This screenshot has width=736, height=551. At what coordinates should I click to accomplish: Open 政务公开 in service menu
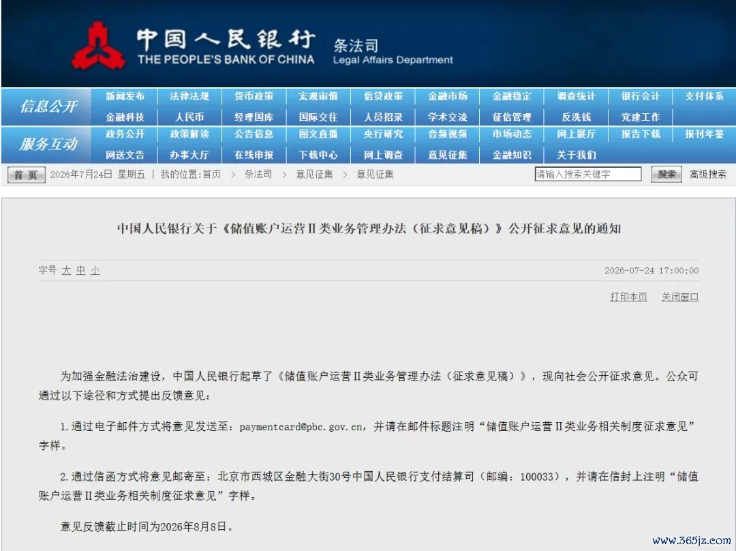[125, 134]
